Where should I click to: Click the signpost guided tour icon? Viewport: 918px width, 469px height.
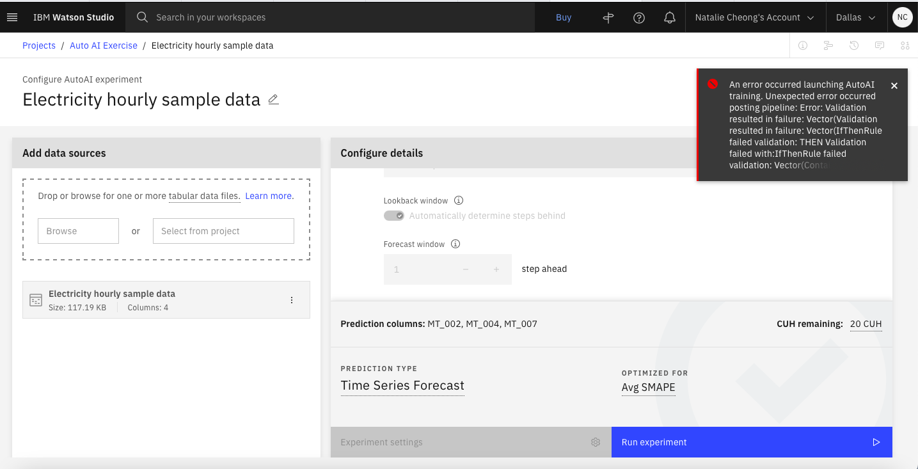point(608,17)
